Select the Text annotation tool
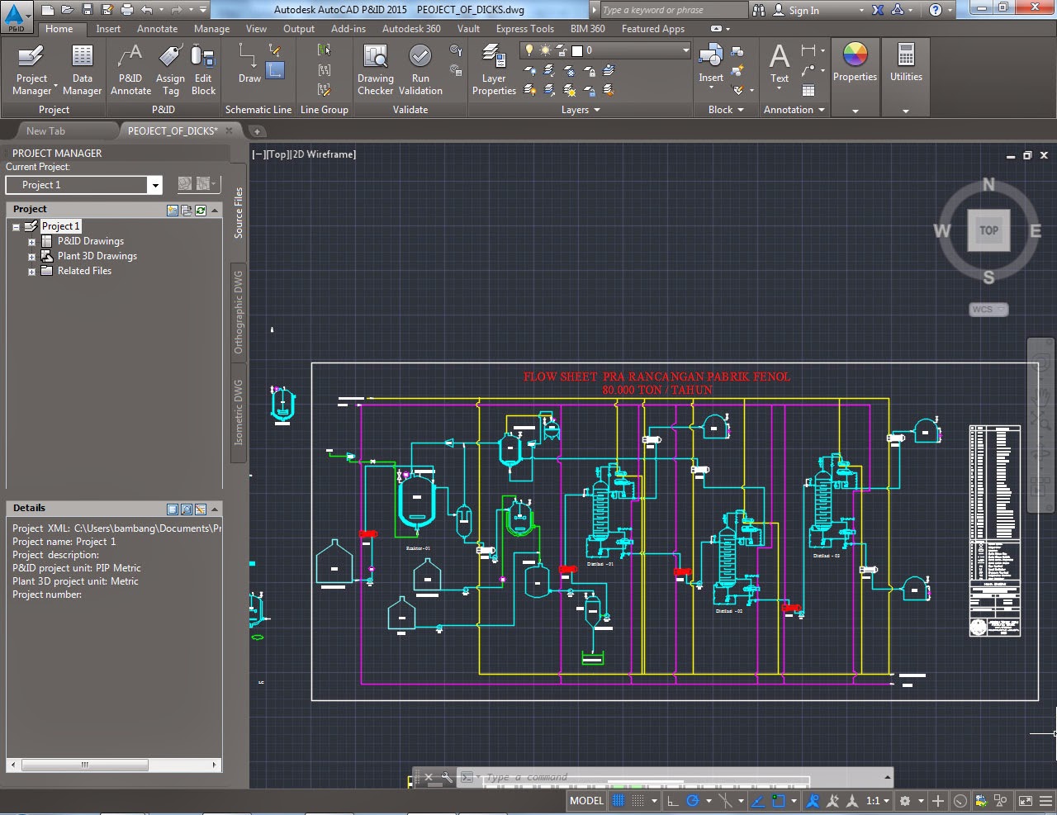 779,64
